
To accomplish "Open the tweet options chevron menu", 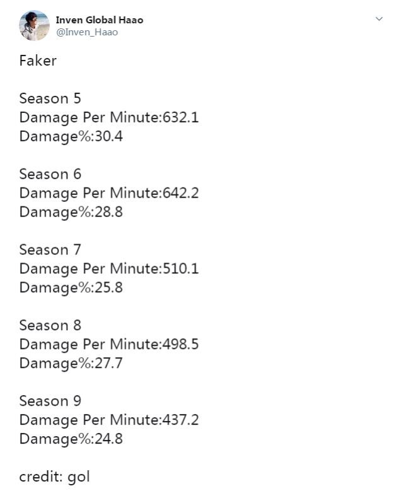I will (379, 19).
